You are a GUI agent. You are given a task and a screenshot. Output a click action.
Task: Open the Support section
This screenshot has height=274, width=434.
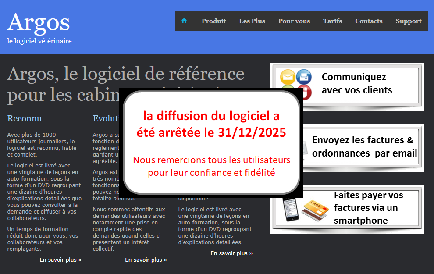click(x=409, y=21)
